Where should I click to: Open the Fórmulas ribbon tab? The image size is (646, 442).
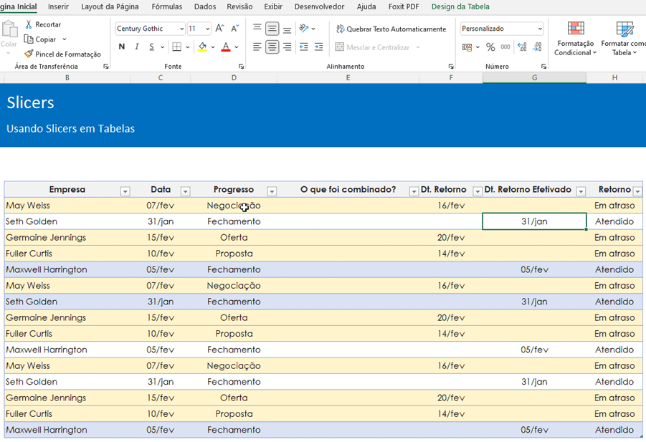pos(166,6)
